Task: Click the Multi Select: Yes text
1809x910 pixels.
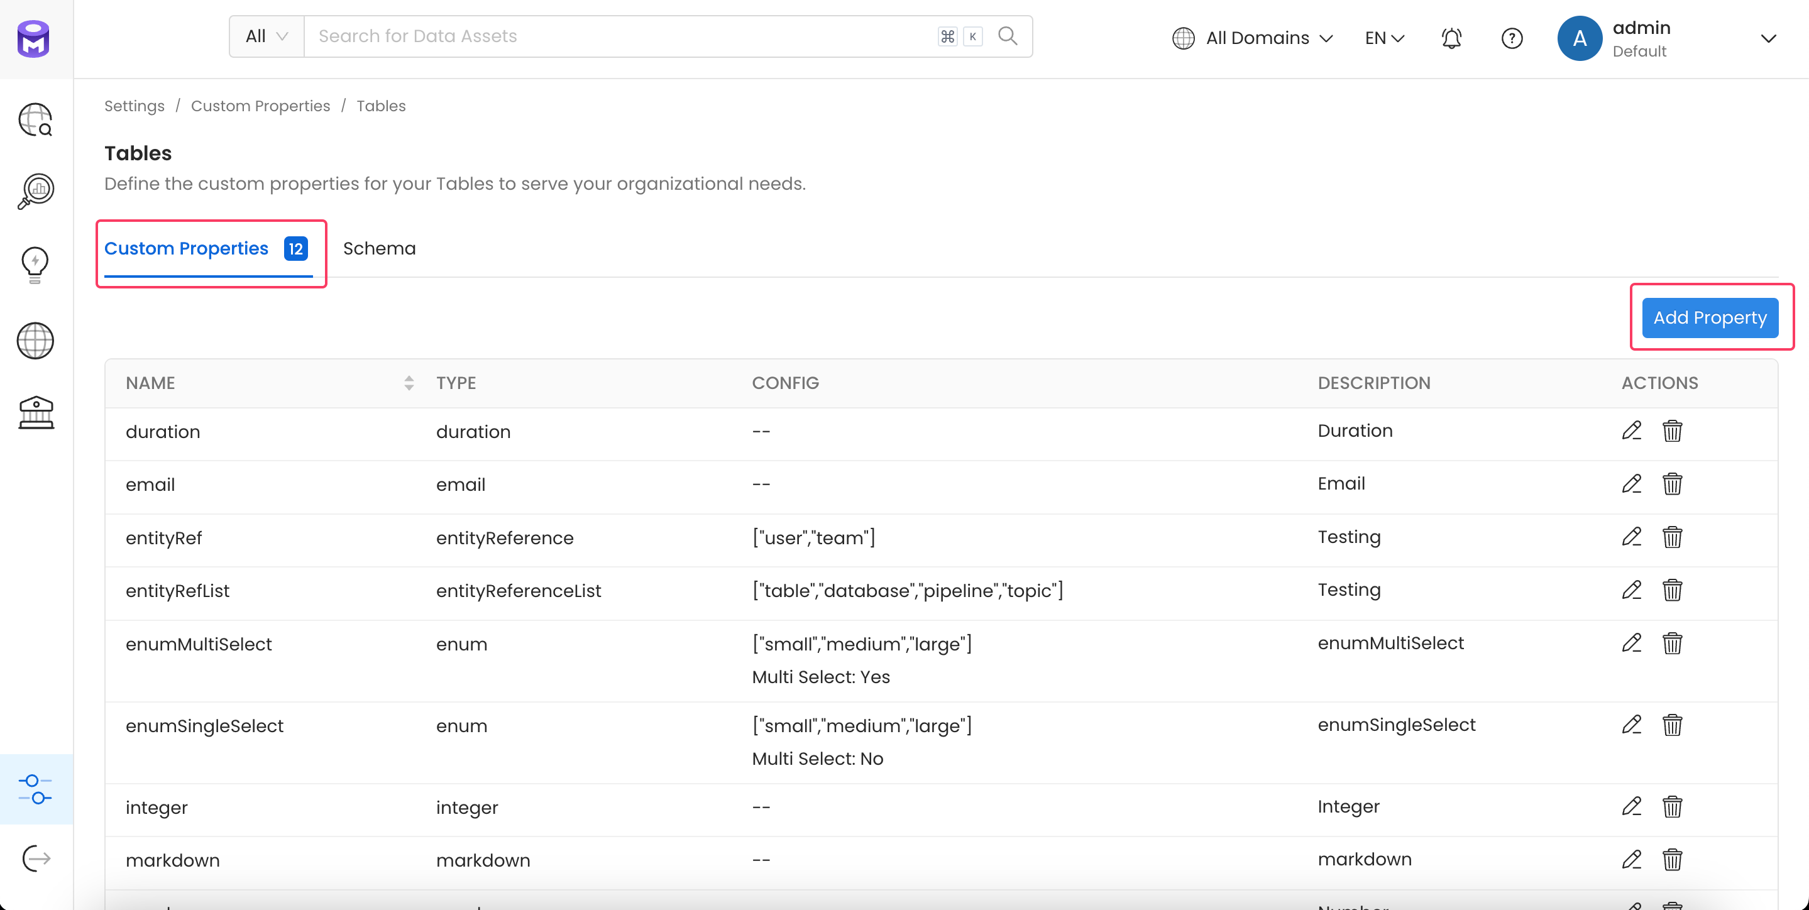Action: pos(820,677)
